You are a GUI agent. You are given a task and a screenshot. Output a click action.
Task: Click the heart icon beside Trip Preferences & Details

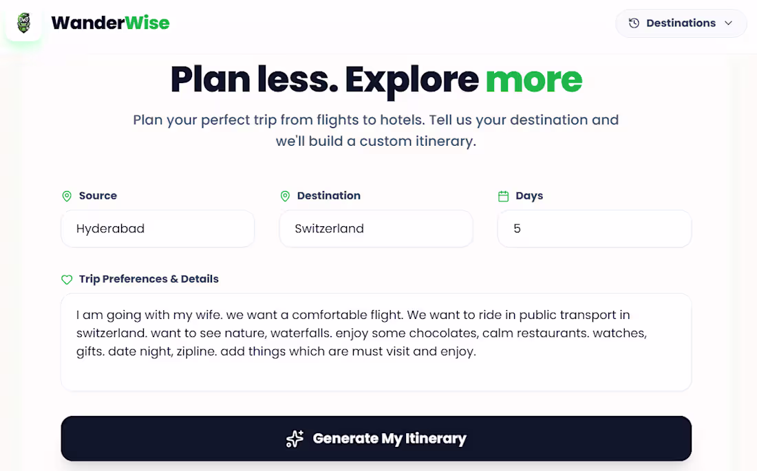[x=66, y=279]
